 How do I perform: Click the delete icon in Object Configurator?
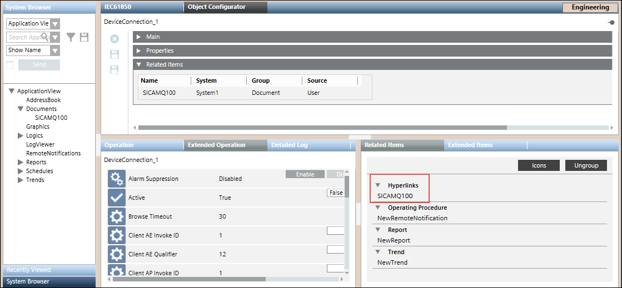coord(115,39)
